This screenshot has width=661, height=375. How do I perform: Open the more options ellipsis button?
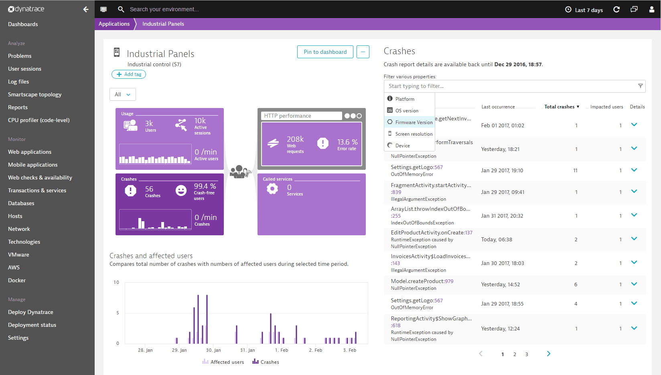coord(363,52)
